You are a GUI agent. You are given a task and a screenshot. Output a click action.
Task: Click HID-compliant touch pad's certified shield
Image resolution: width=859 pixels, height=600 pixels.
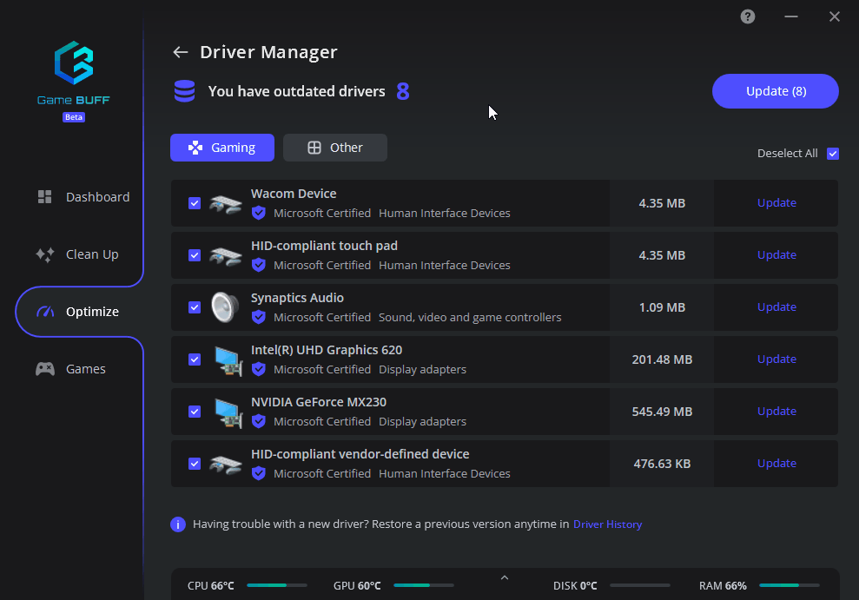[x=259, y=265]
